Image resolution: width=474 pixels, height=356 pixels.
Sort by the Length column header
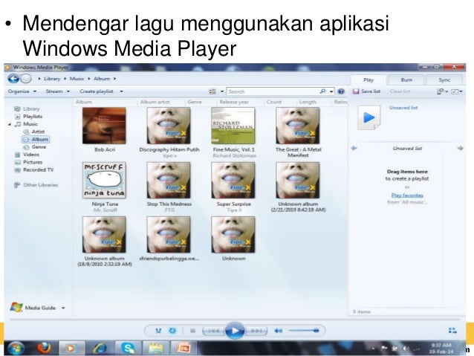[x=308, y=102]
